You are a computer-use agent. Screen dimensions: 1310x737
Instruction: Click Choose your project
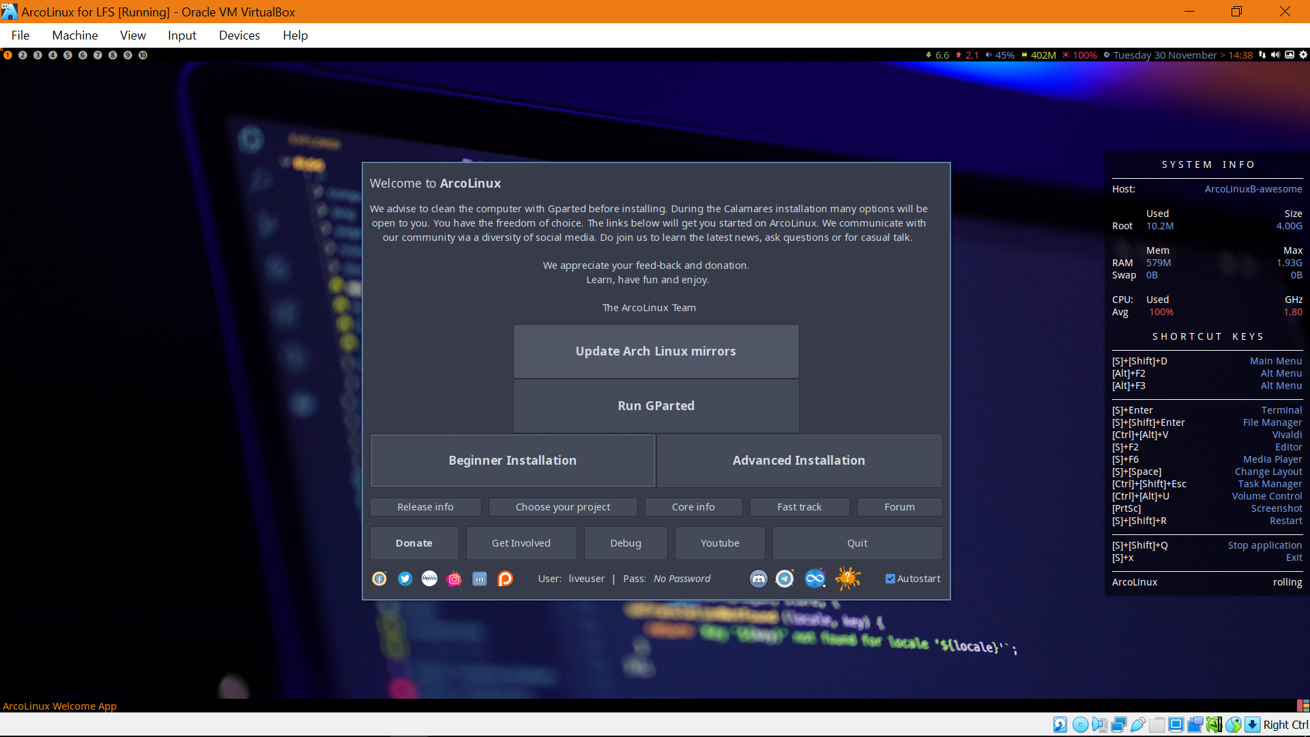563,507
